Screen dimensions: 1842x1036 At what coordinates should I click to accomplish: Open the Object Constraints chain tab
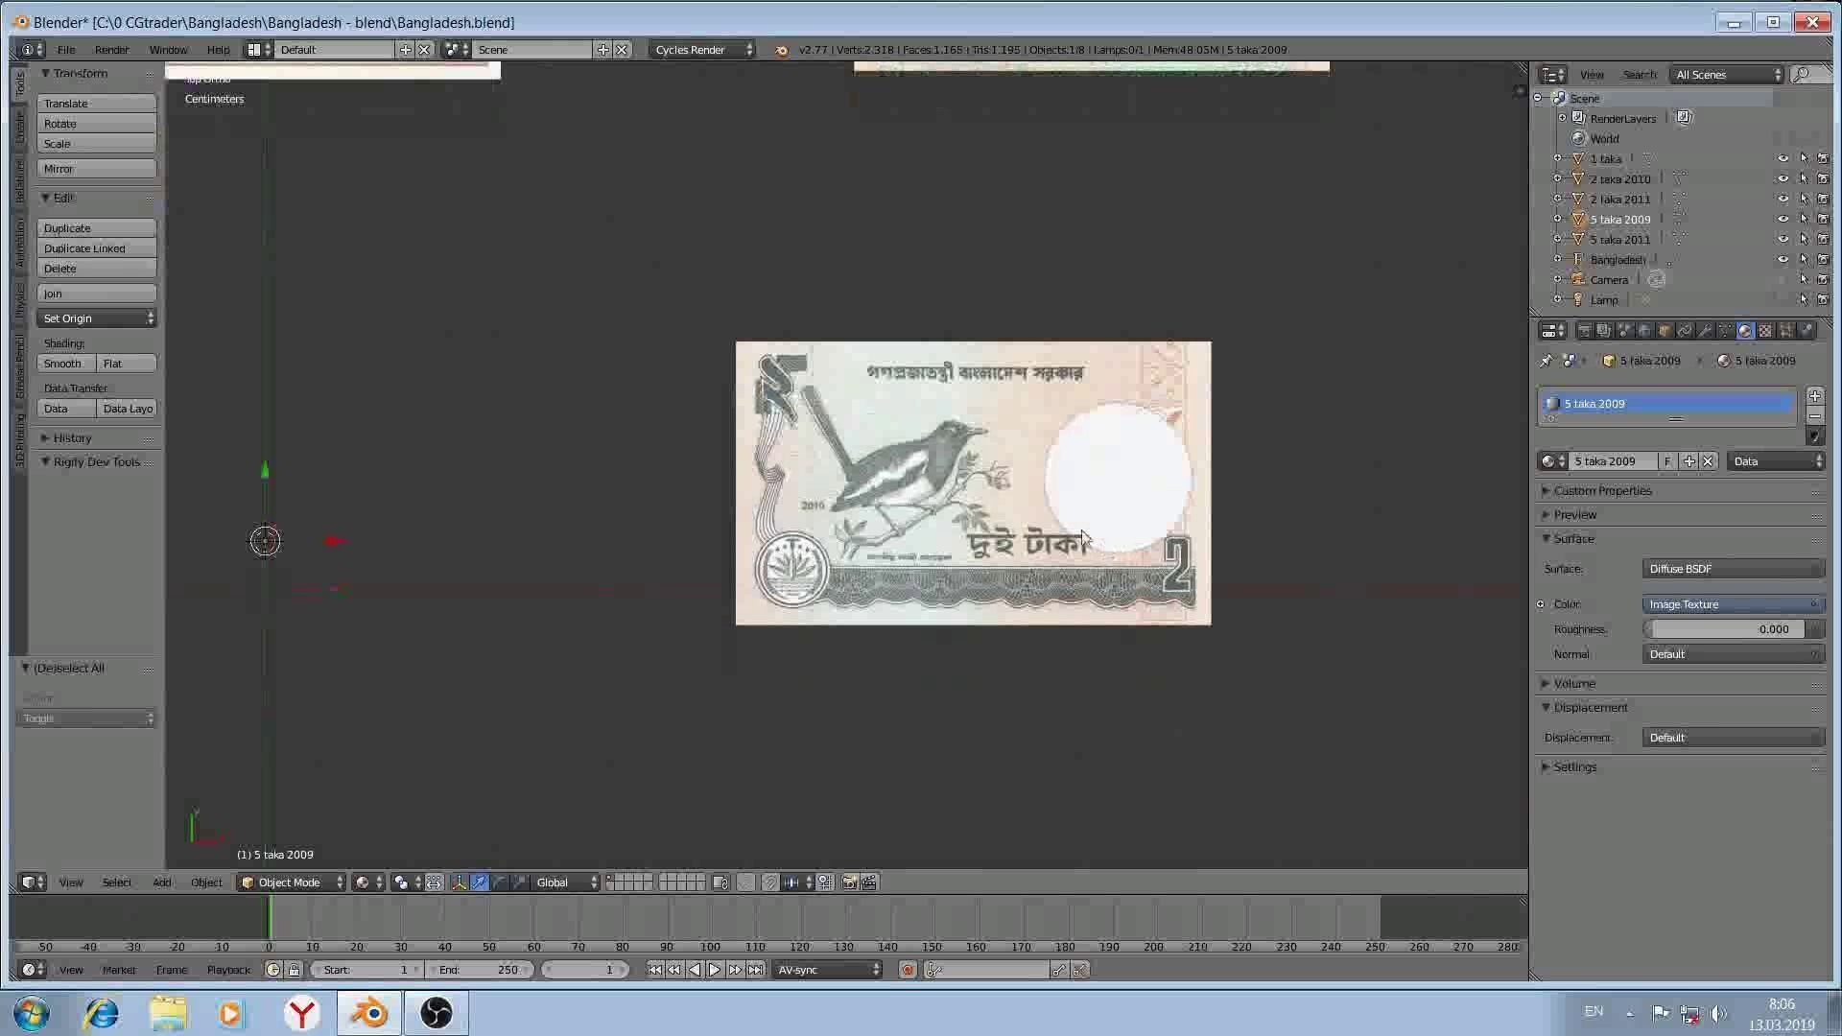[x=1685, y=330]
